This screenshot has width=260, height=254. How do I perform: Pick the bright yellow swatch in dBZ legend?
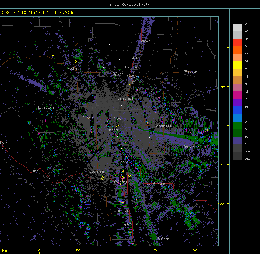(237, 65)
